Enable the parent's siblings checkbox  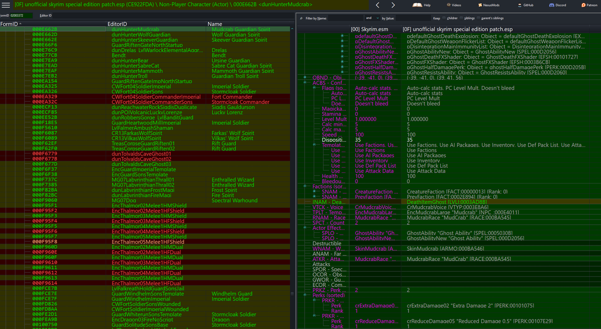[x=478, y=18]
